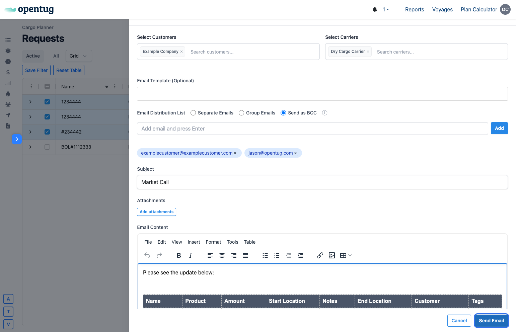
Task: Click info icon beside Send as BCC
Action: pyautogui.click(x=324, y=113)
